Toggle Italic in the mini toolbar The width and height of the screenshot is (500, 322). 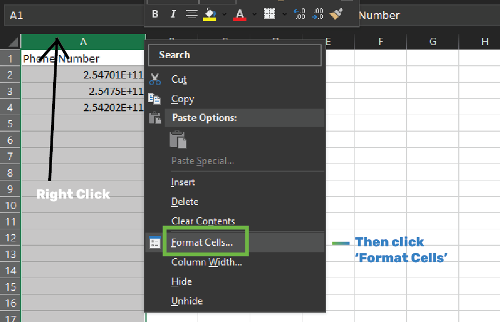pos(173,14)
